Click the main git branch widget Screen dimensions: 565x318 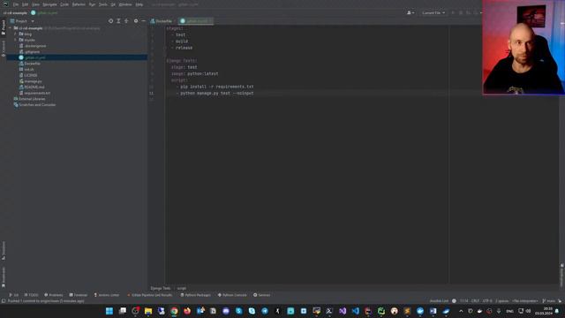[549, 300]
